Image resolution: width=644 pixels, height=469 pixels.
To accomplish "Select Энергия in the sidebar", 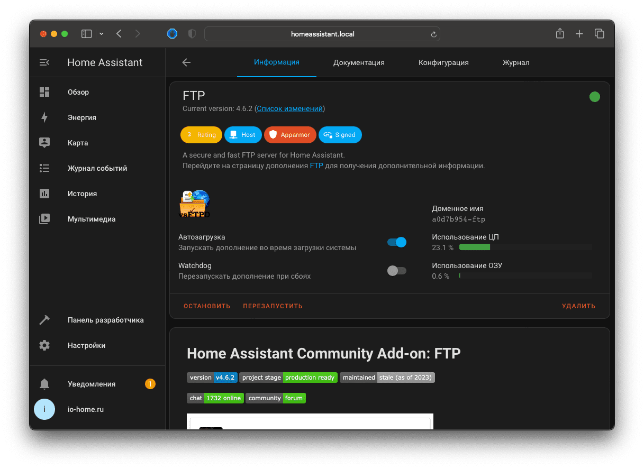I will [82, 117].
